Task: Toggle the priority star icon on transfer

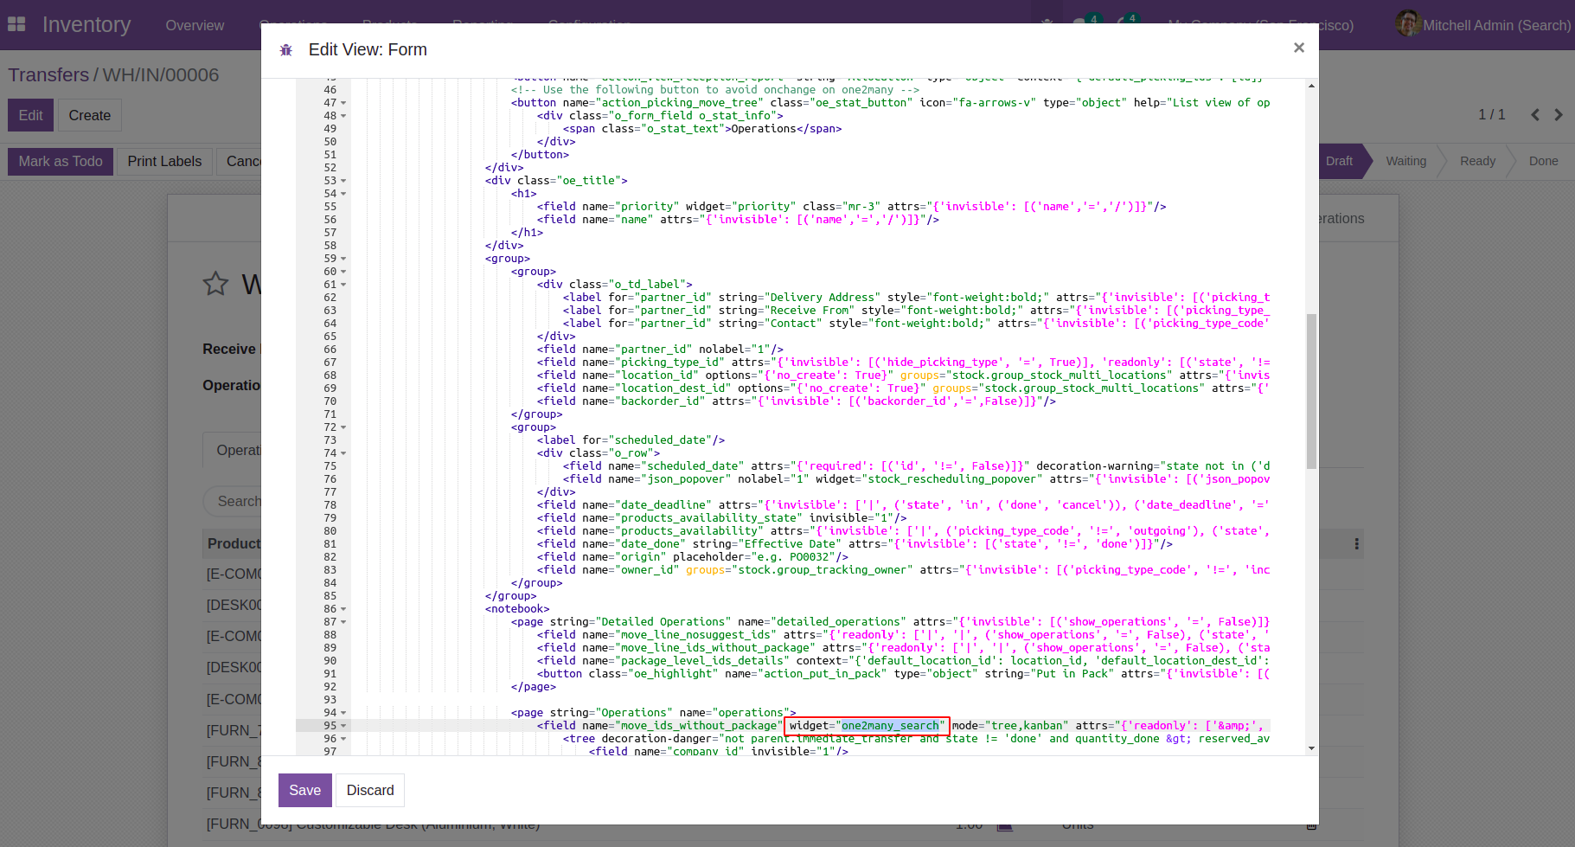Action: tap(215, 284)
